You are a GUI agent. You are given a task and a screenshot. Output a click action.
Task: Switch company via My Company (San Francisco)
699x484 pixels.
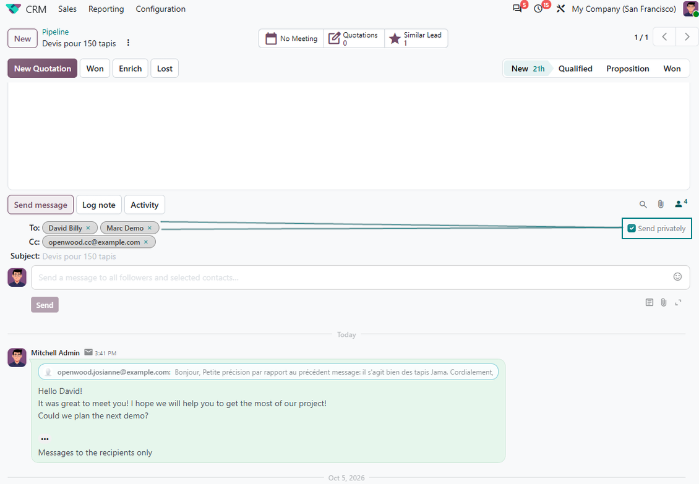pyautogui.click(x=624, y=9)
